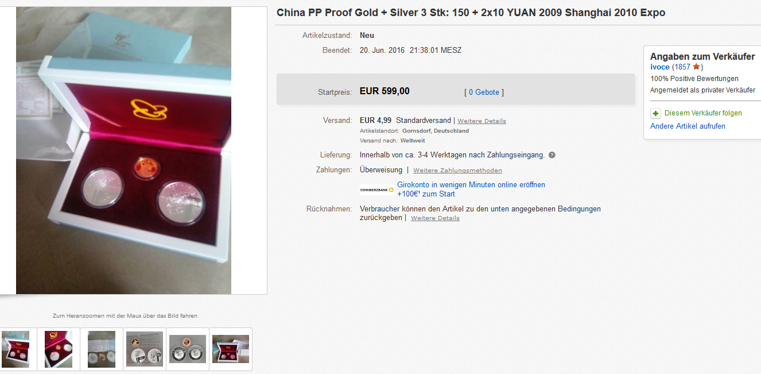This screenshot has width=761, height=374.
Task: Click 'Diesem Verkäufer folgen' text
Action: click(x=703, y=113)
